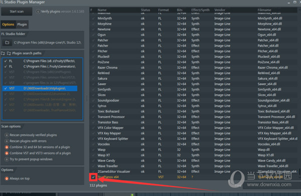This screenshot has width=301, height=196.
Task: Select the MiniSynth plugin row
Action: [194, 19]
